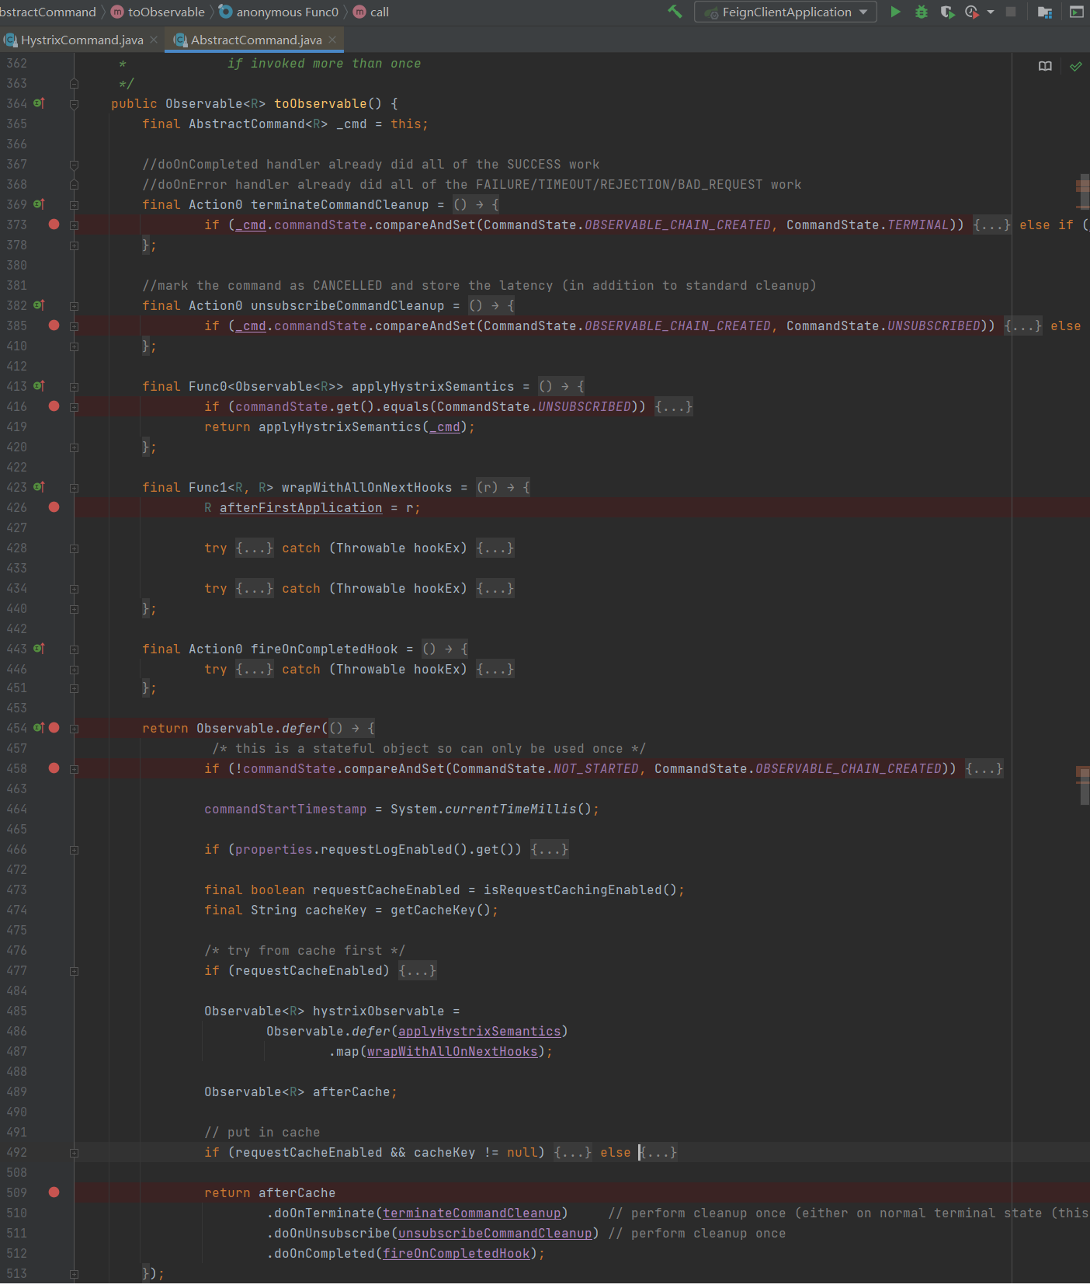1090x1288 pixels.
Task: Open the dropdown arrow beside the profiler icon
Action: click(x=991, y=12)
